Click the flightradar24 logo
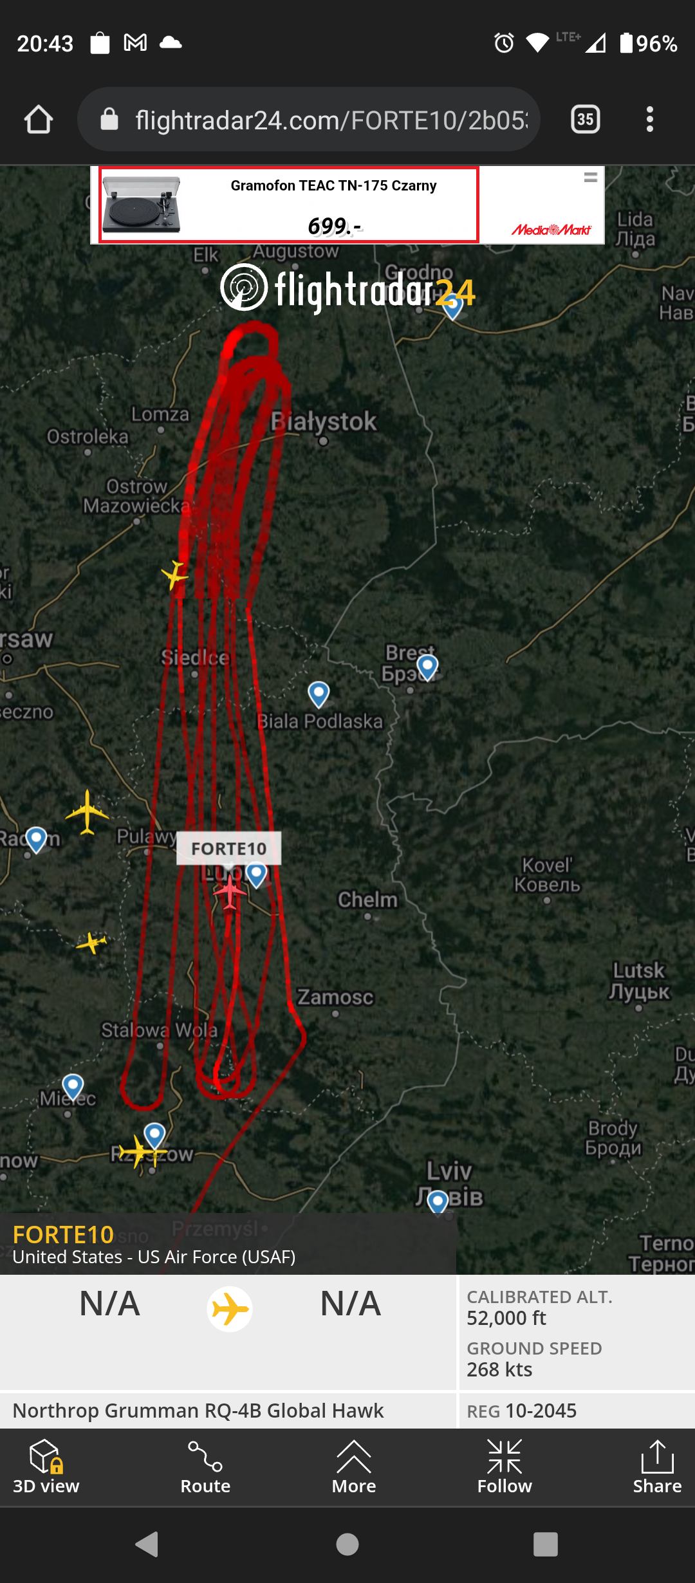Image resolution: width=695 pixels, height=1583 pixels. point(347,290)
